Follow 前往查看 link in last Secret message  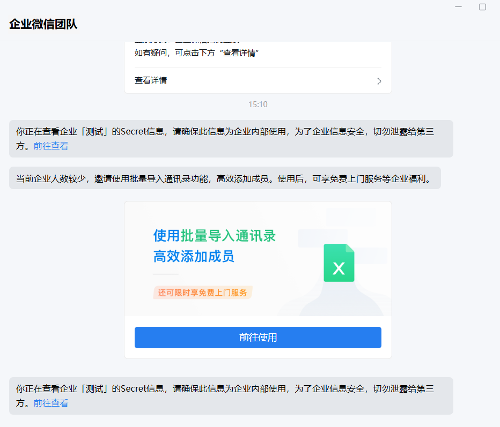click(51, 403)
